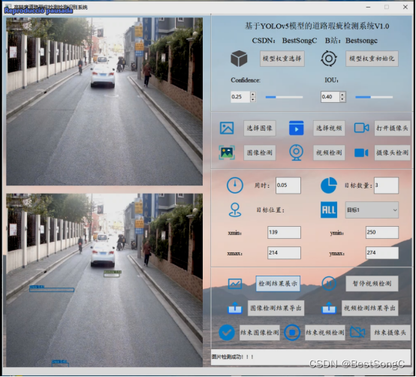416x377 pixels.
Task: Click the camera outline icon beside 打开摄像头
Action: 362,128
